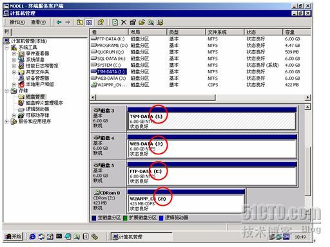The image size is (330, 247).
Task: Select 磁盘管理 in the tree
Action: pos(35,96)
